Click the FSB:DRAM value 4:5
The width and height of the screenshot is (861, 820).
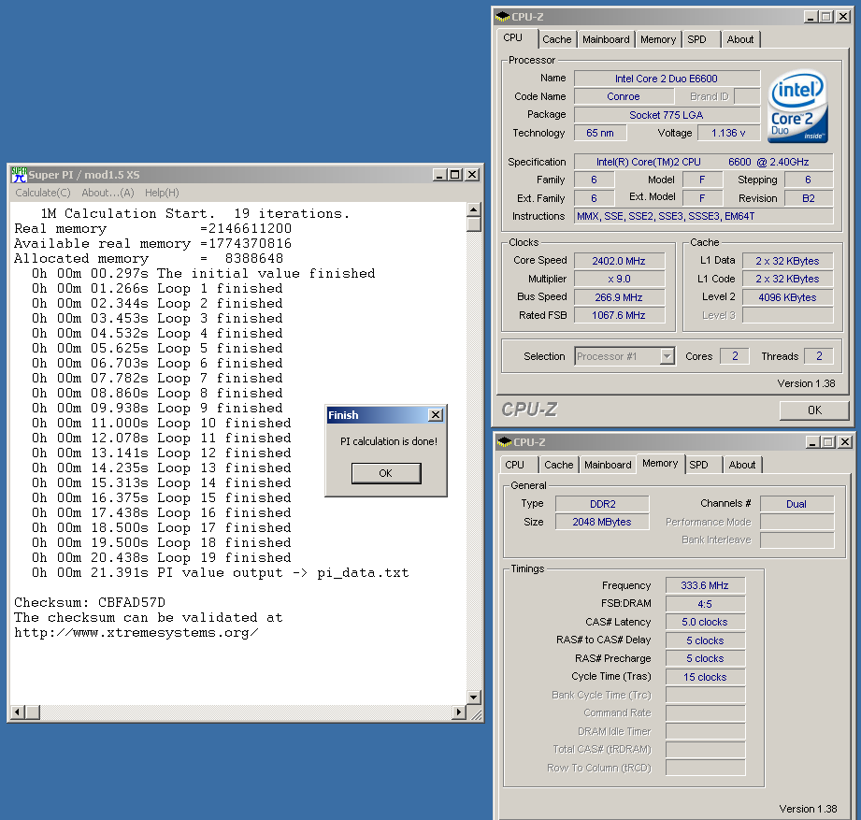point(705,604)
